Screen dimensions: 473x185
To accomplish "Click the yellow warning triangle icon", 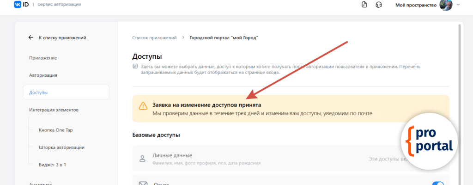I will pos(143,105).
